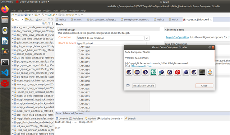Open Terminal from the Ubuntu dock
Viewport: 230px width, 135px height.
(x=5, y=62)
